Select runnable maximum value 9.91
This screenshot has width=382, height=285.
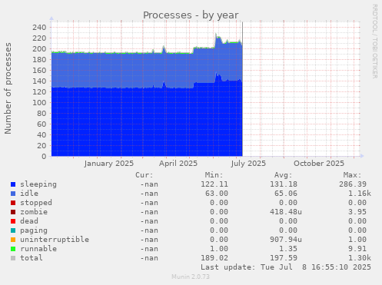(357, 249)
